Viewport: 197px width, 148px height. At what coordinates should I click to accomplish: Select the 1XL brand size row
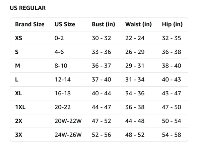pos(99,107)
